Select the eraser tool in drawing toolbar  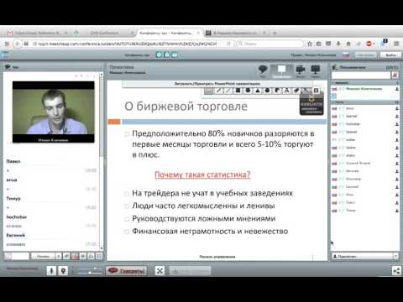(x=296, y=91)
